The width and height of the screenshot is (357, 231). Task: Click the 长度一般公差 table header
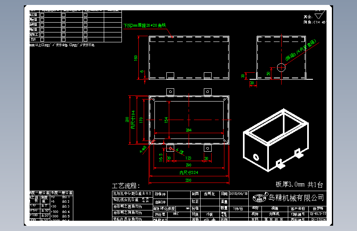(x=61, y=193)
